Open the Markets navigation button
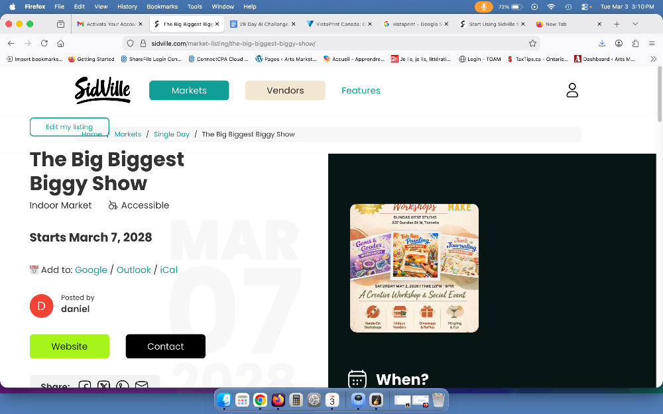The width and height of the screenshot is (663, 414). 189,90
